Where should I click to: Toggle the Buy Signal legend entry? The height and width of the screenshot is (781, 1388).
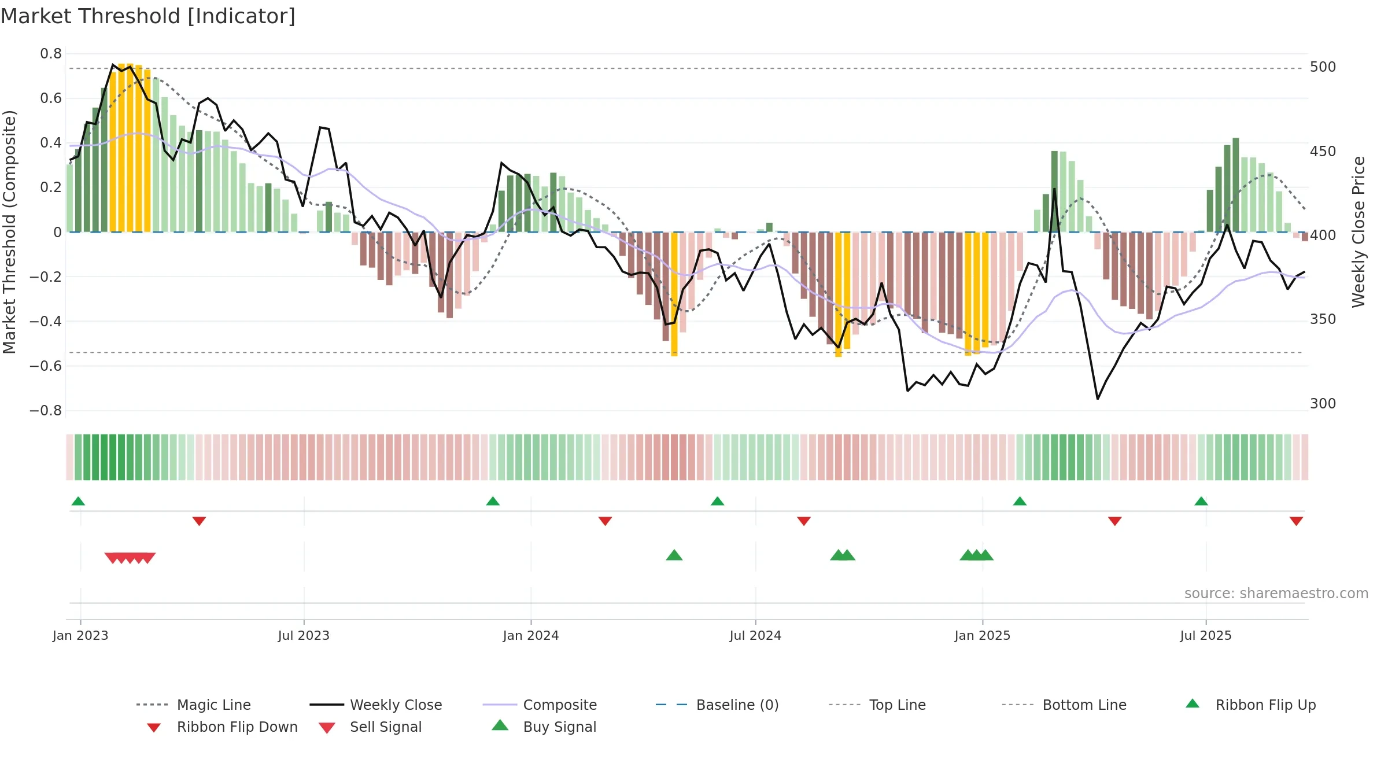click(x=544, y=727)
